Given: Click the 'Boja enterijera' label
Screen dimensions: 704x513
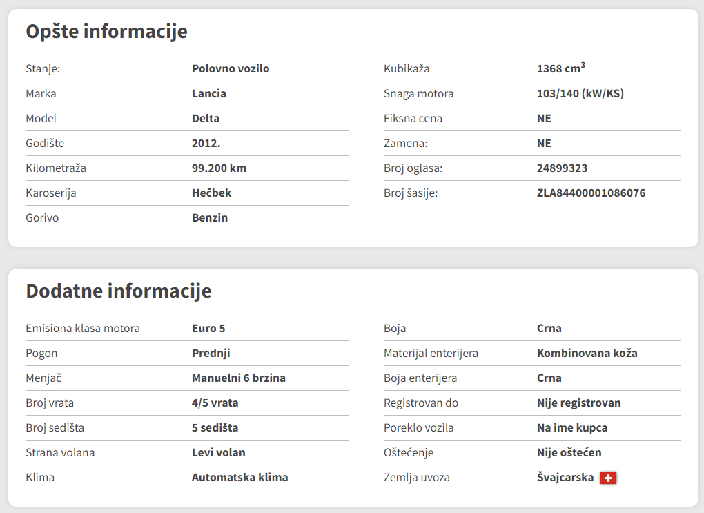Looking at the screenshot, I should pyautogui.click(x=420, y=378).
